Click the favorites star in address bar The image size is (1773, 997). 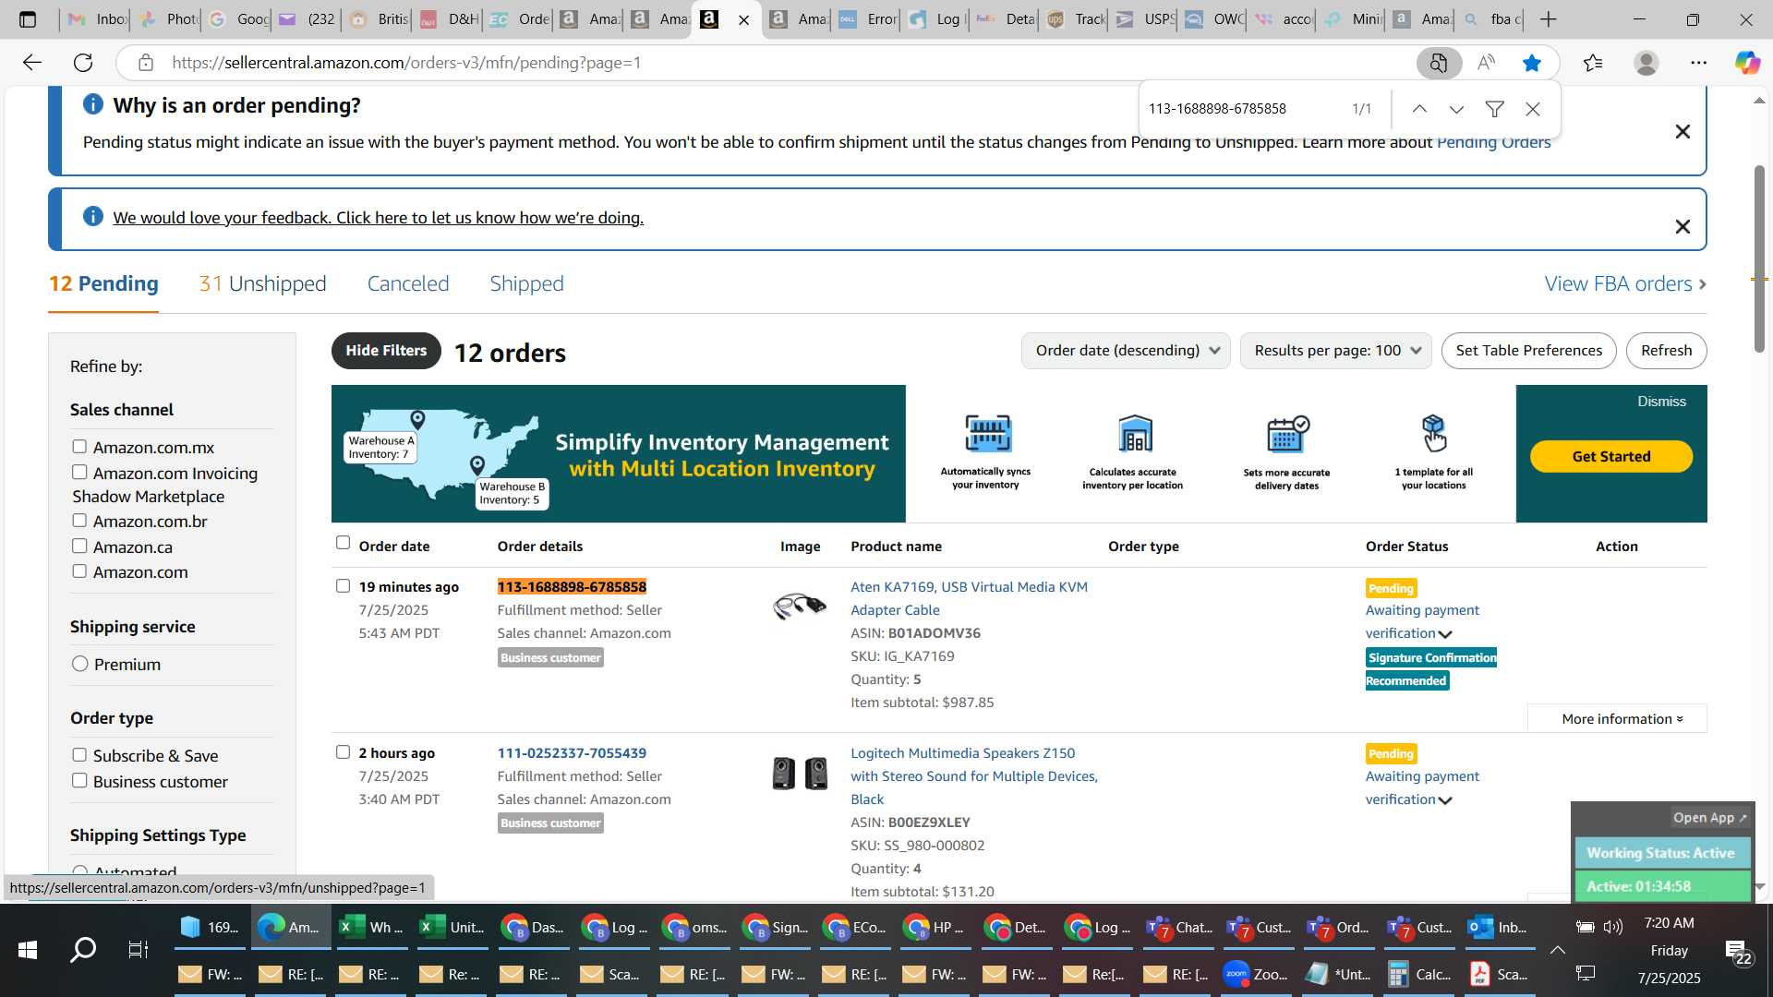tap(1532, 63)
